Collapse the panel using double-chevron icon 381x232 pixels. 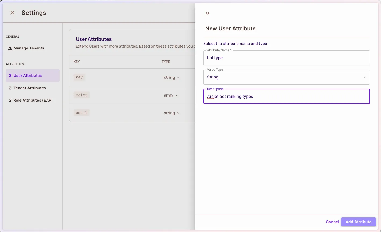click(207, 13)
